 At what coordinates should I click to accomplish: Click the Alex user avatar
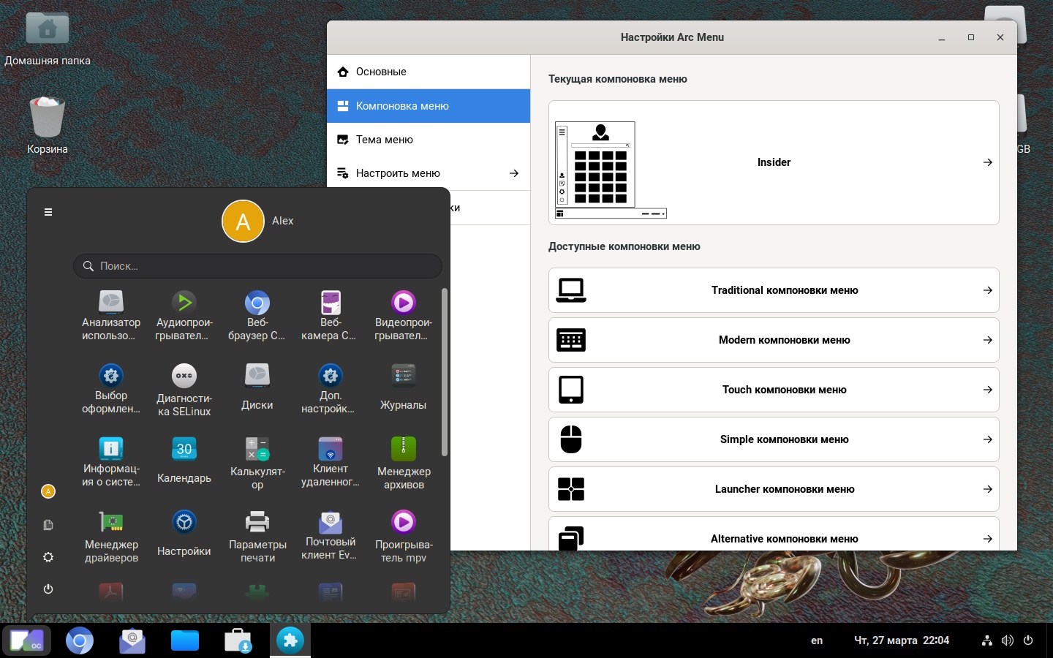243,221
